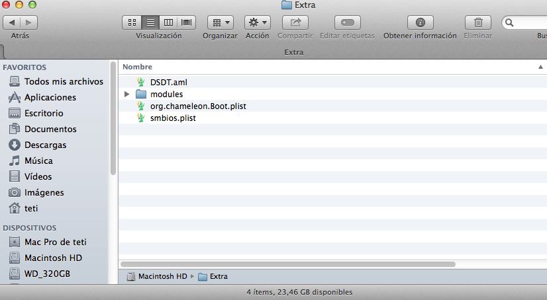Open the Acción gear menu
Screen dimensions: 547x300
[258, 22]
